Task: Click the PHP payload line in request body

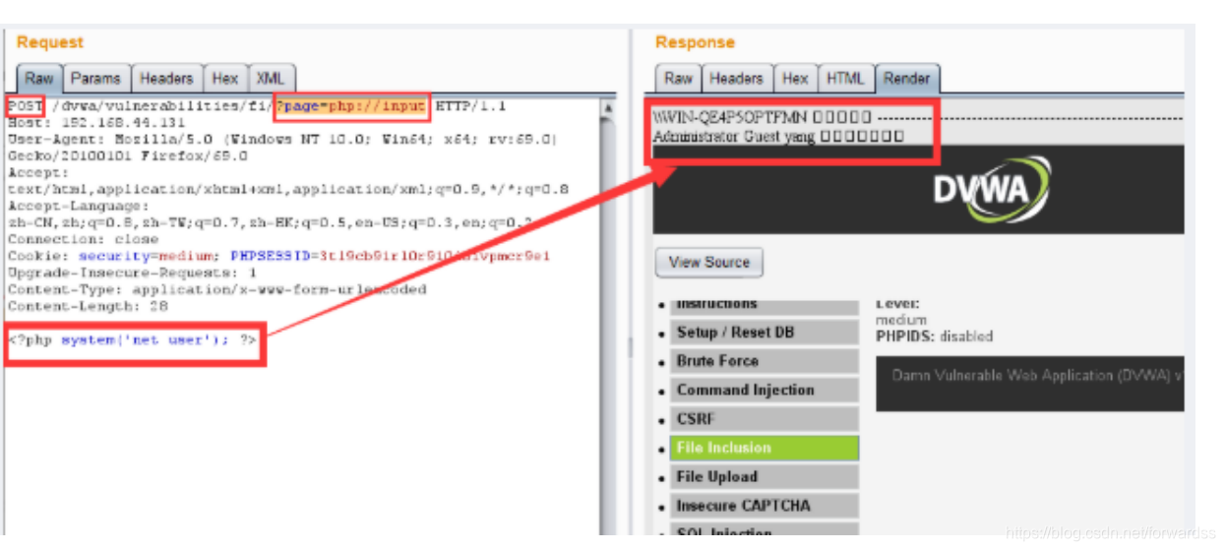Action: coord(134,339)
